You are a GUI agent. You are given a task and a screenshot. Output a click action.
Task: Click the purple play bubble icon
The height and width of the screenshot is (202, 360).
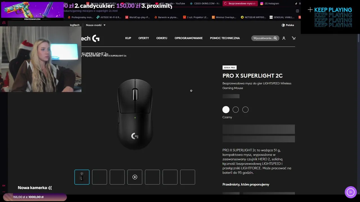pyautogui.click(x=350, y=192)
